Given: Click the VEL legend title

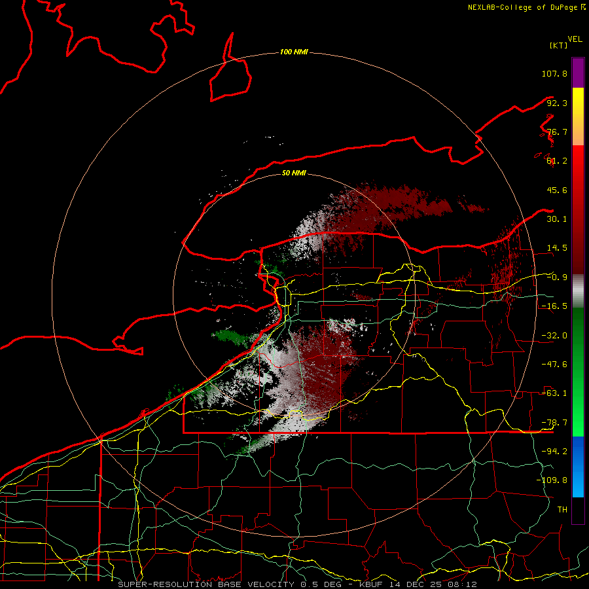Looking at the screenshot, I should click(x=575, y=39).
